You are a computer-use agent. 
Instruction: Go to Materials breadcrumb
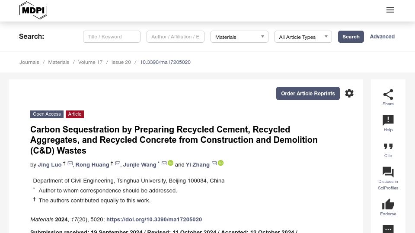pyautogui.click(x=58, y=62)
